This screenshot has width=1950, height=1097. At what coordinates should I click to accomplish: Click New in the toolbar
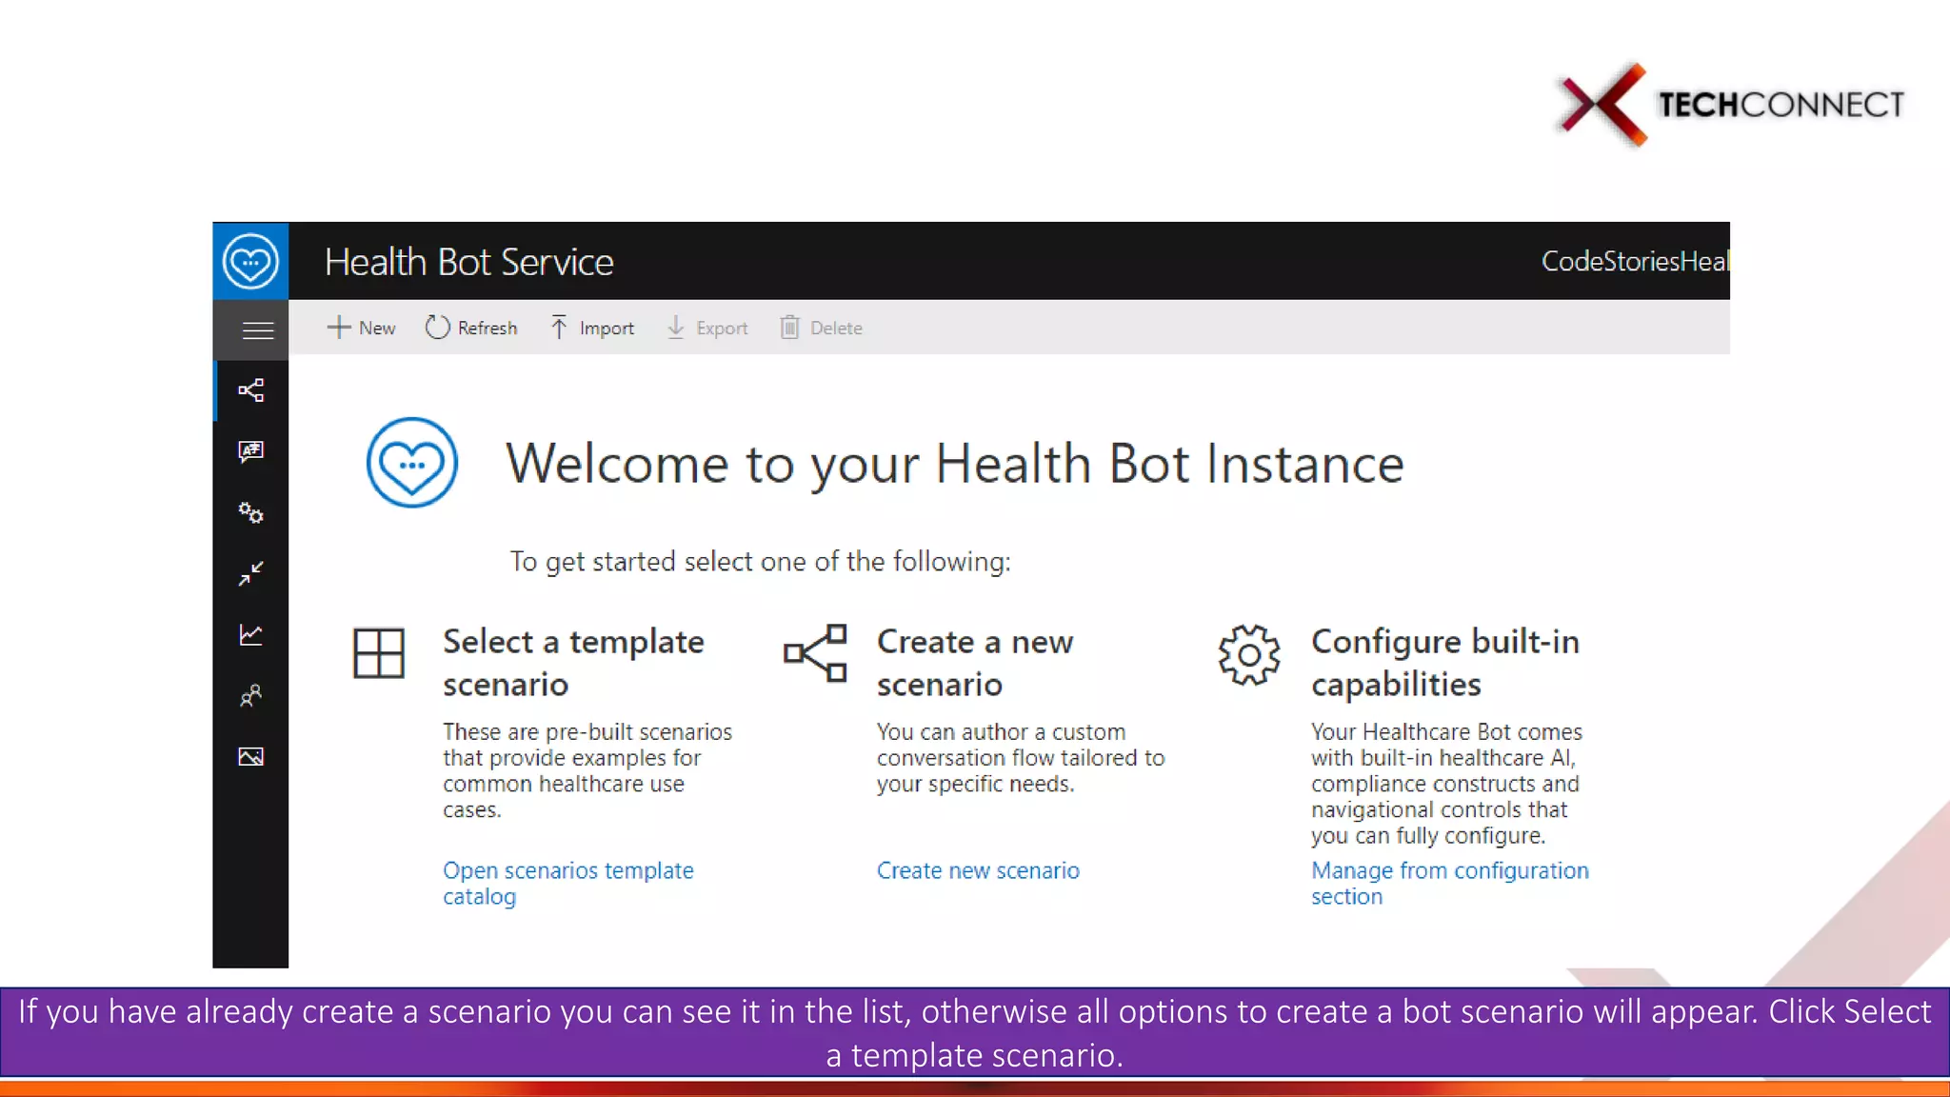tap(362, 328)
